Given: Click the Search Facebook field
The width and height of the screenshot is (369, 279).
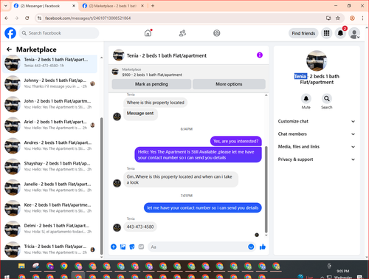Looking at the screenshot, I should pos(59,33).
